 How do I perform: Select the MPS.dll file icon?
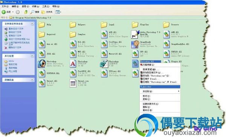tap(73, 54)
